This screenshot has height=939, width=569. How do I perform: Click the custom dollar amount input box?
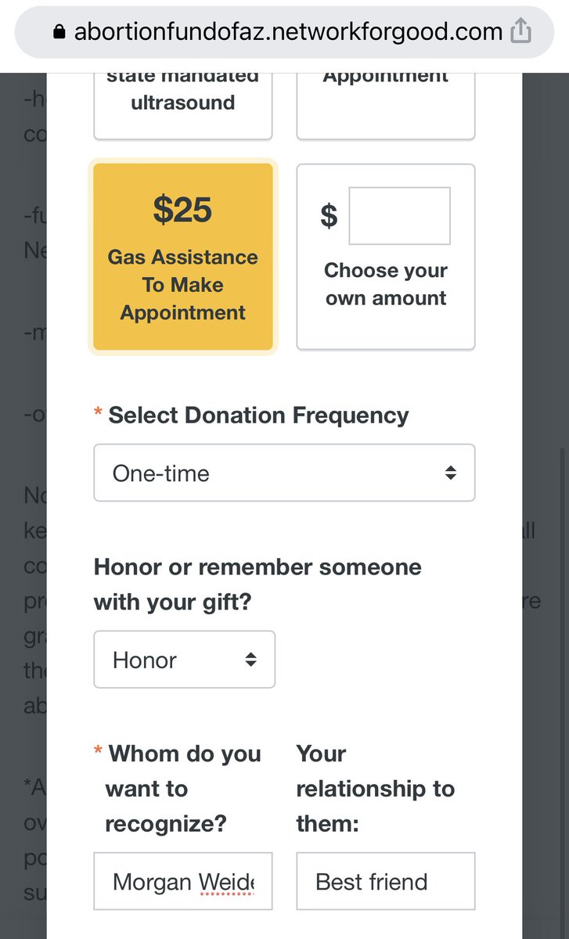pos(399,215)
